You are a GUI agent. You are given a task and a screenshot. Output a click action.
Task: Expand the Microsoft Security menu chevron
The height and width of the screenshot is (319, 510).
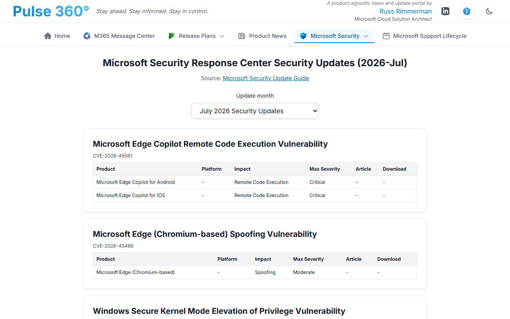pyautogui.click(x=366, y=36)
